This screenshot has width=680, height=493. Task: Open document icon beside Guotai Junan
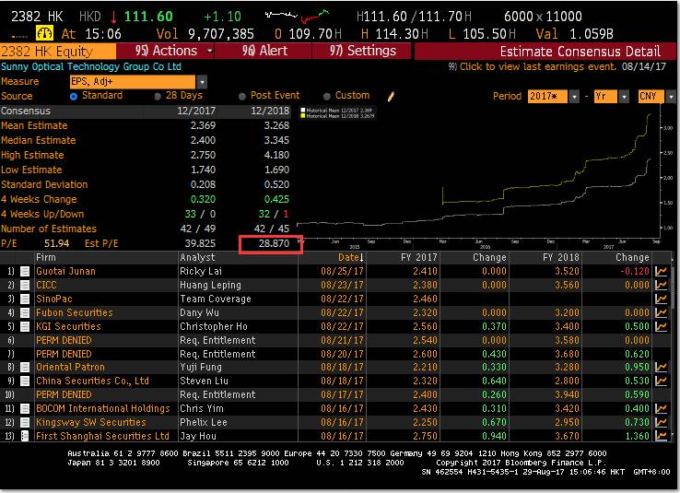click(25, 272)
